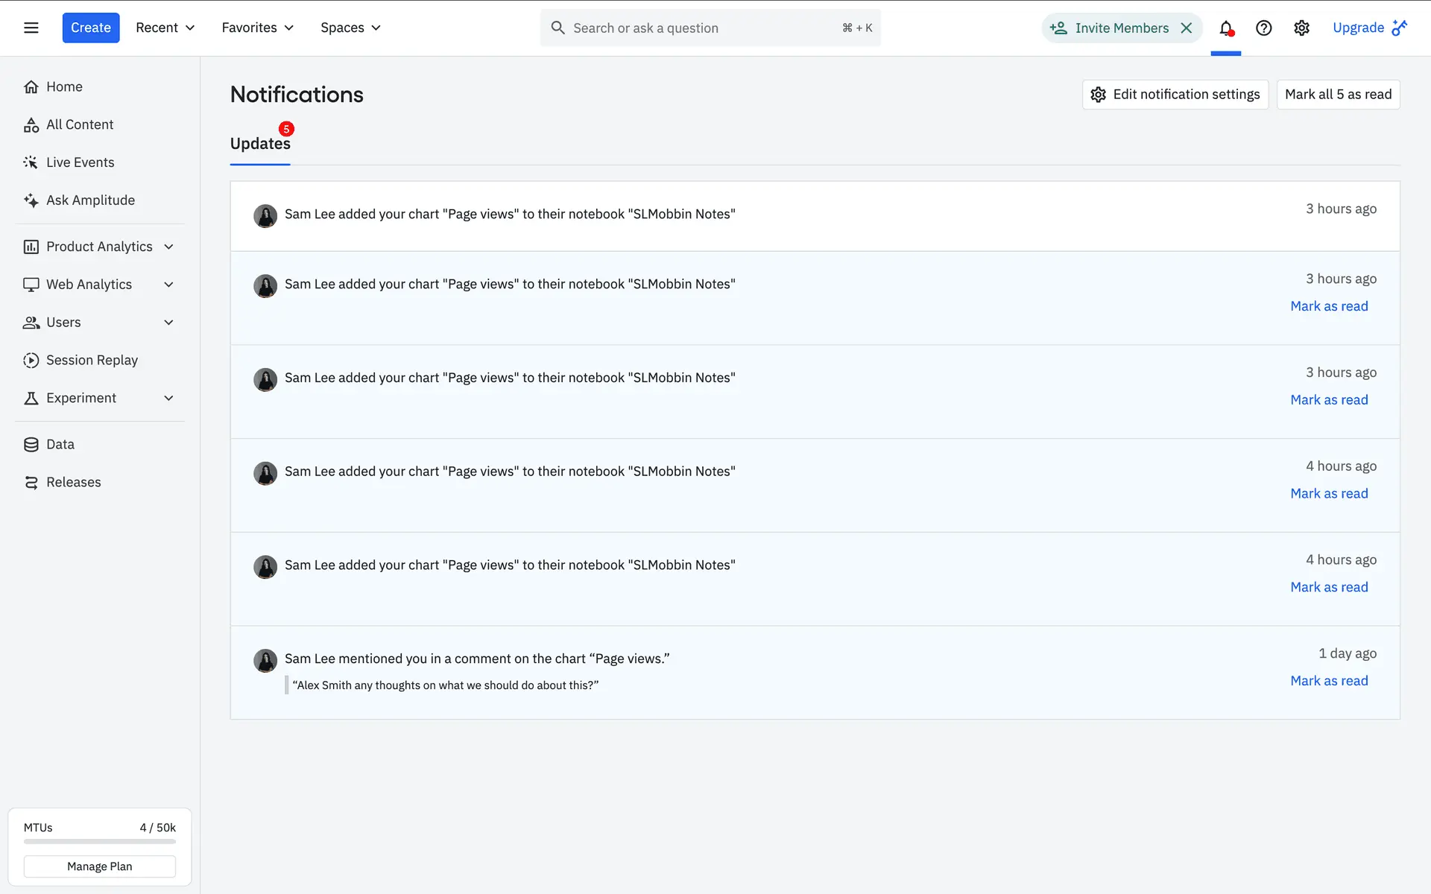The image size is (1431, 894).
Task: Navigate to Live Events
Action: click(80, 162)
